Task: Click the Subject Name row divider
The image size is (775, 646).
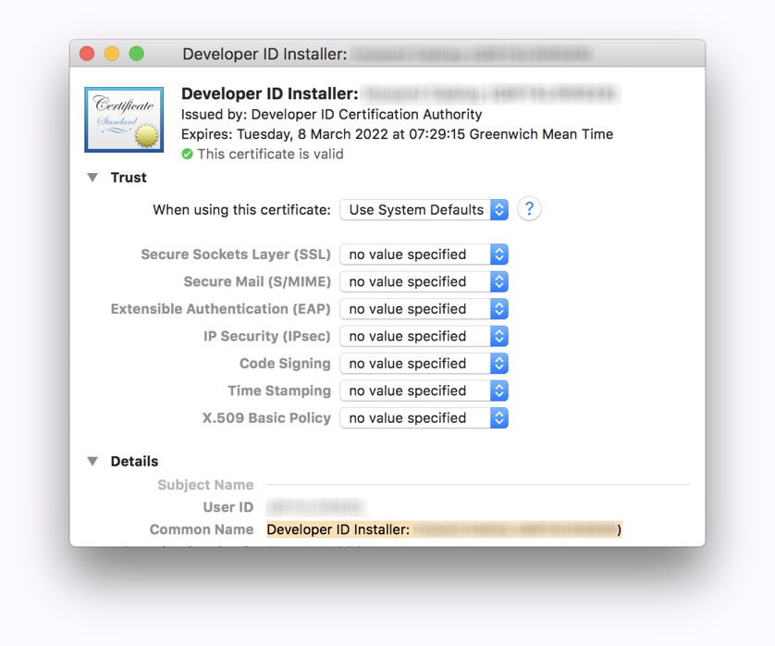Action: click(481, 483)
